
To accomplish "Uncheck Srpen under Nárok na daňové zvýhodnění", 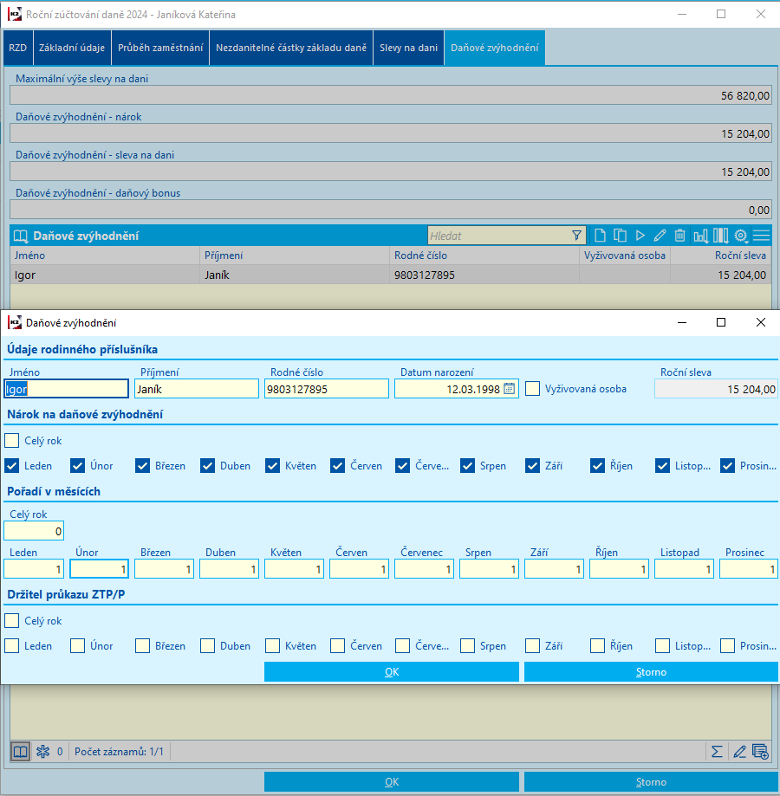I will point(467,465).
